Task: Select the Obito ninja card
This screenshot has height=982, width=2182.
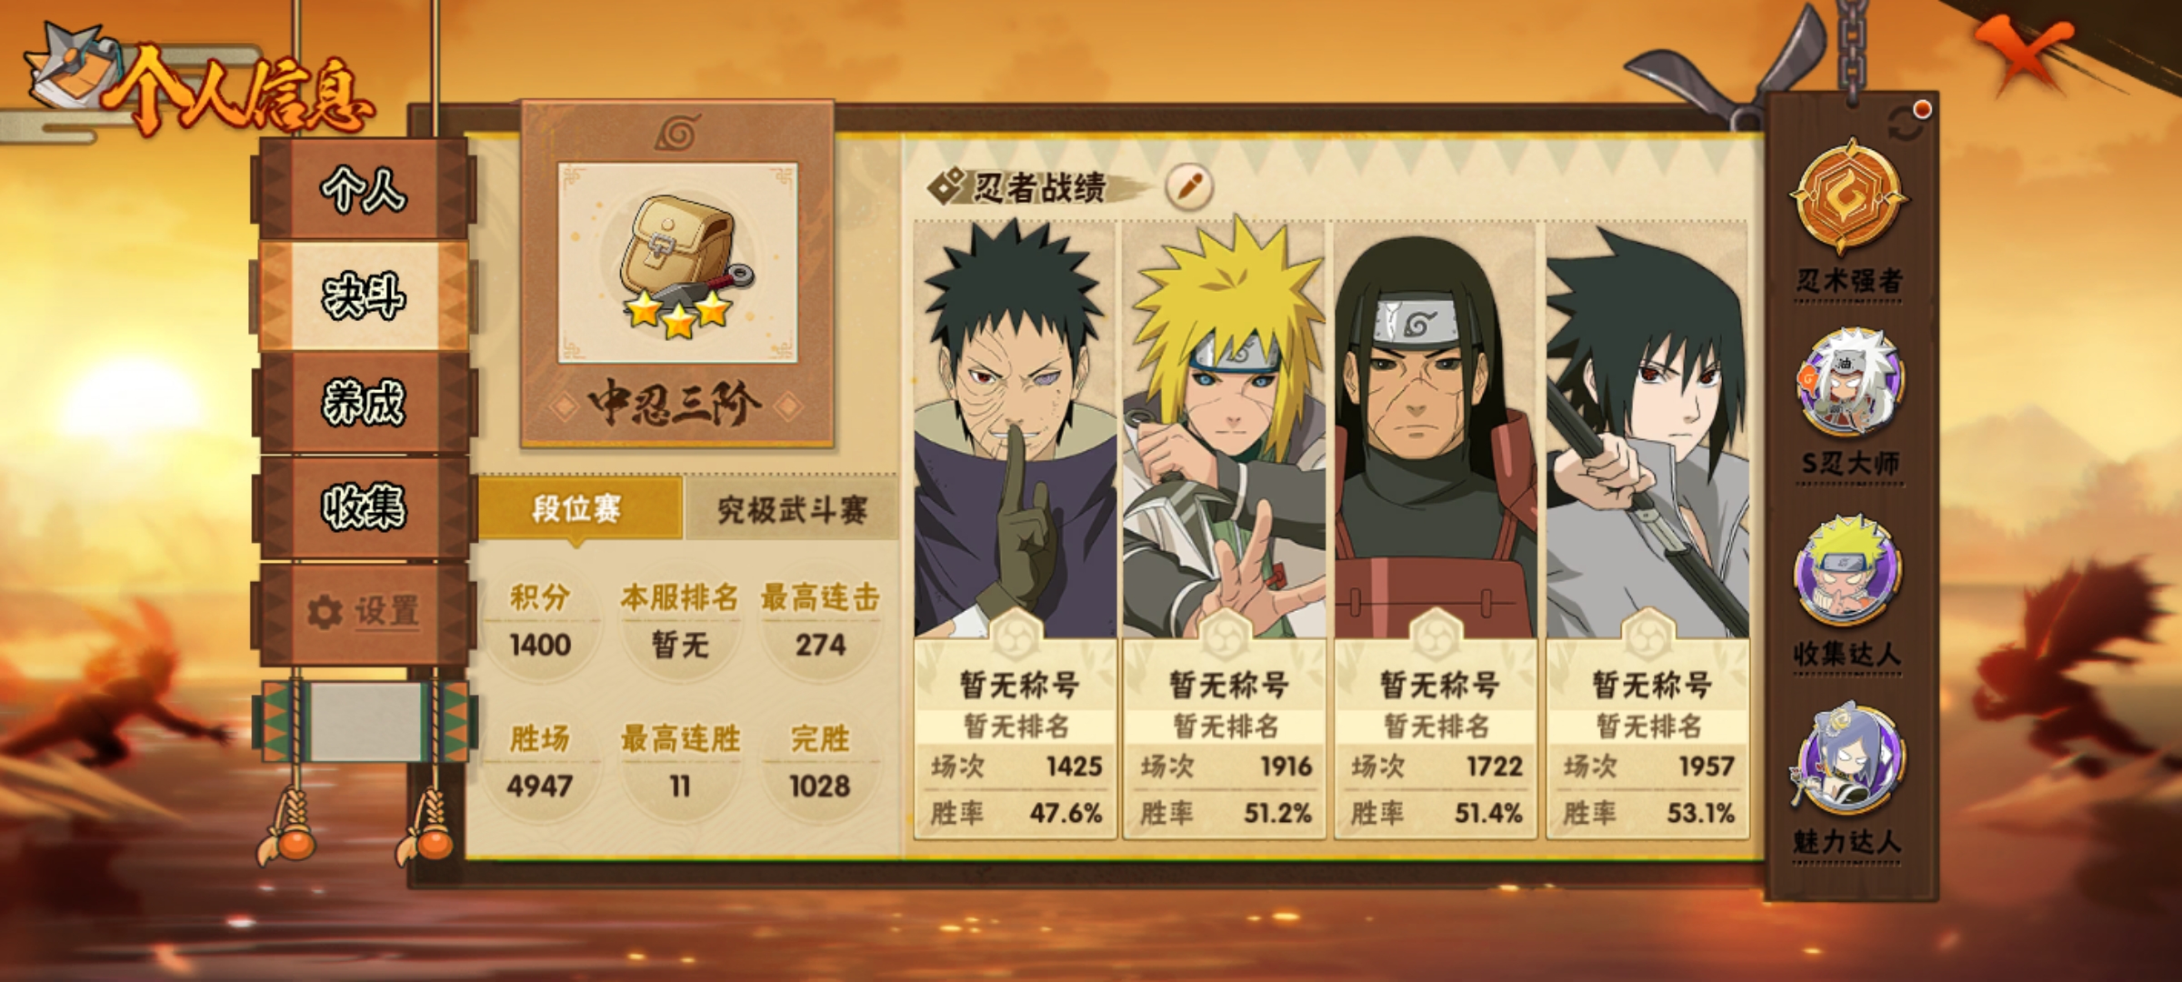Action: [1016, 529]
